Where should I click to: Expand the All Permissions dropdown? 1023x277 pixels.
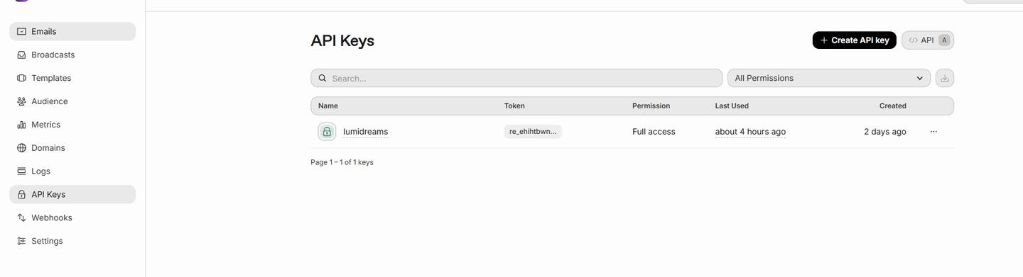click(x=829, y=78)
